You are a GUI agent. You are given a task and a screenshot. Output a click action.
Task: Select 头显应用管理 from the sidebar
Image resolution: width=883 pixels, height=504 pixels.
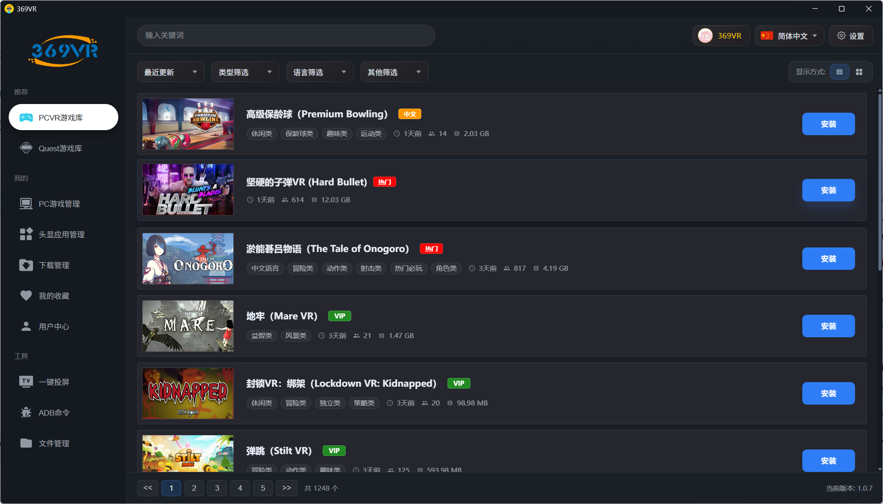pos(61,234)
